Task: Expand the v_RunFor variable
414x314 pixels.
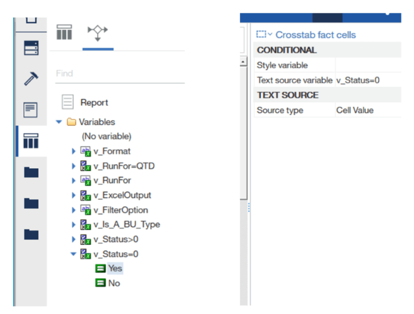Action: click(74, 180)
